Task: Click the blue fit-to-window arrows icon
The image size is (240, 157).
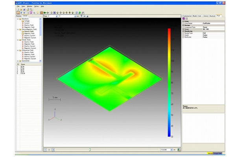Action: coord(54,13)
